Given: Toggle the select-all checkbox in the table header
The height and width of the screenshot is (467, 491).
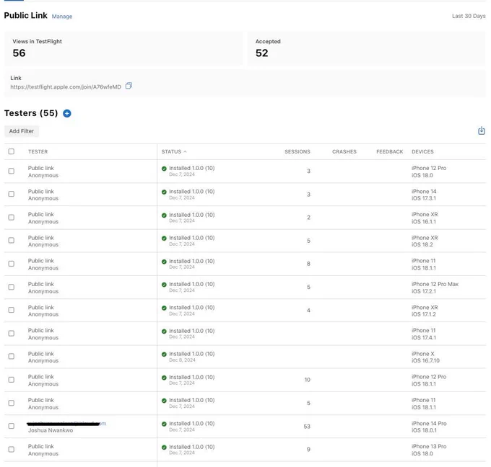Looking at the screenshot, I should coord(12,151).
